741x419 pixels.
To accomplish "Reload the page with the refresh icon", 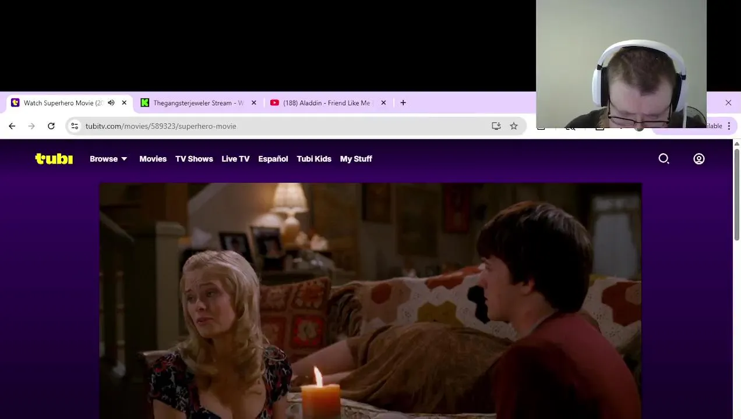I will click(51, 126).
